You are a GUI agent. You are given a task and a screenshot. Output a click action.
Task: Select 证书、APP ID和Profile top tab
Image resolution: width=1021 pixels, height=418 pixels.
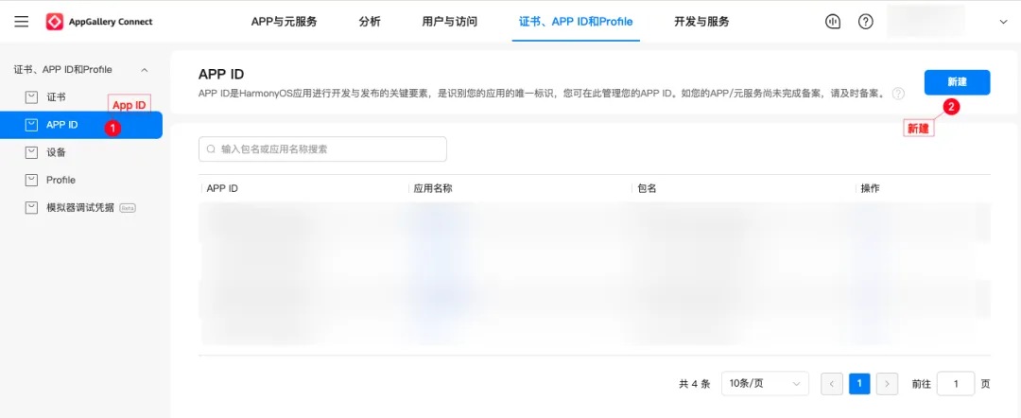576,22
